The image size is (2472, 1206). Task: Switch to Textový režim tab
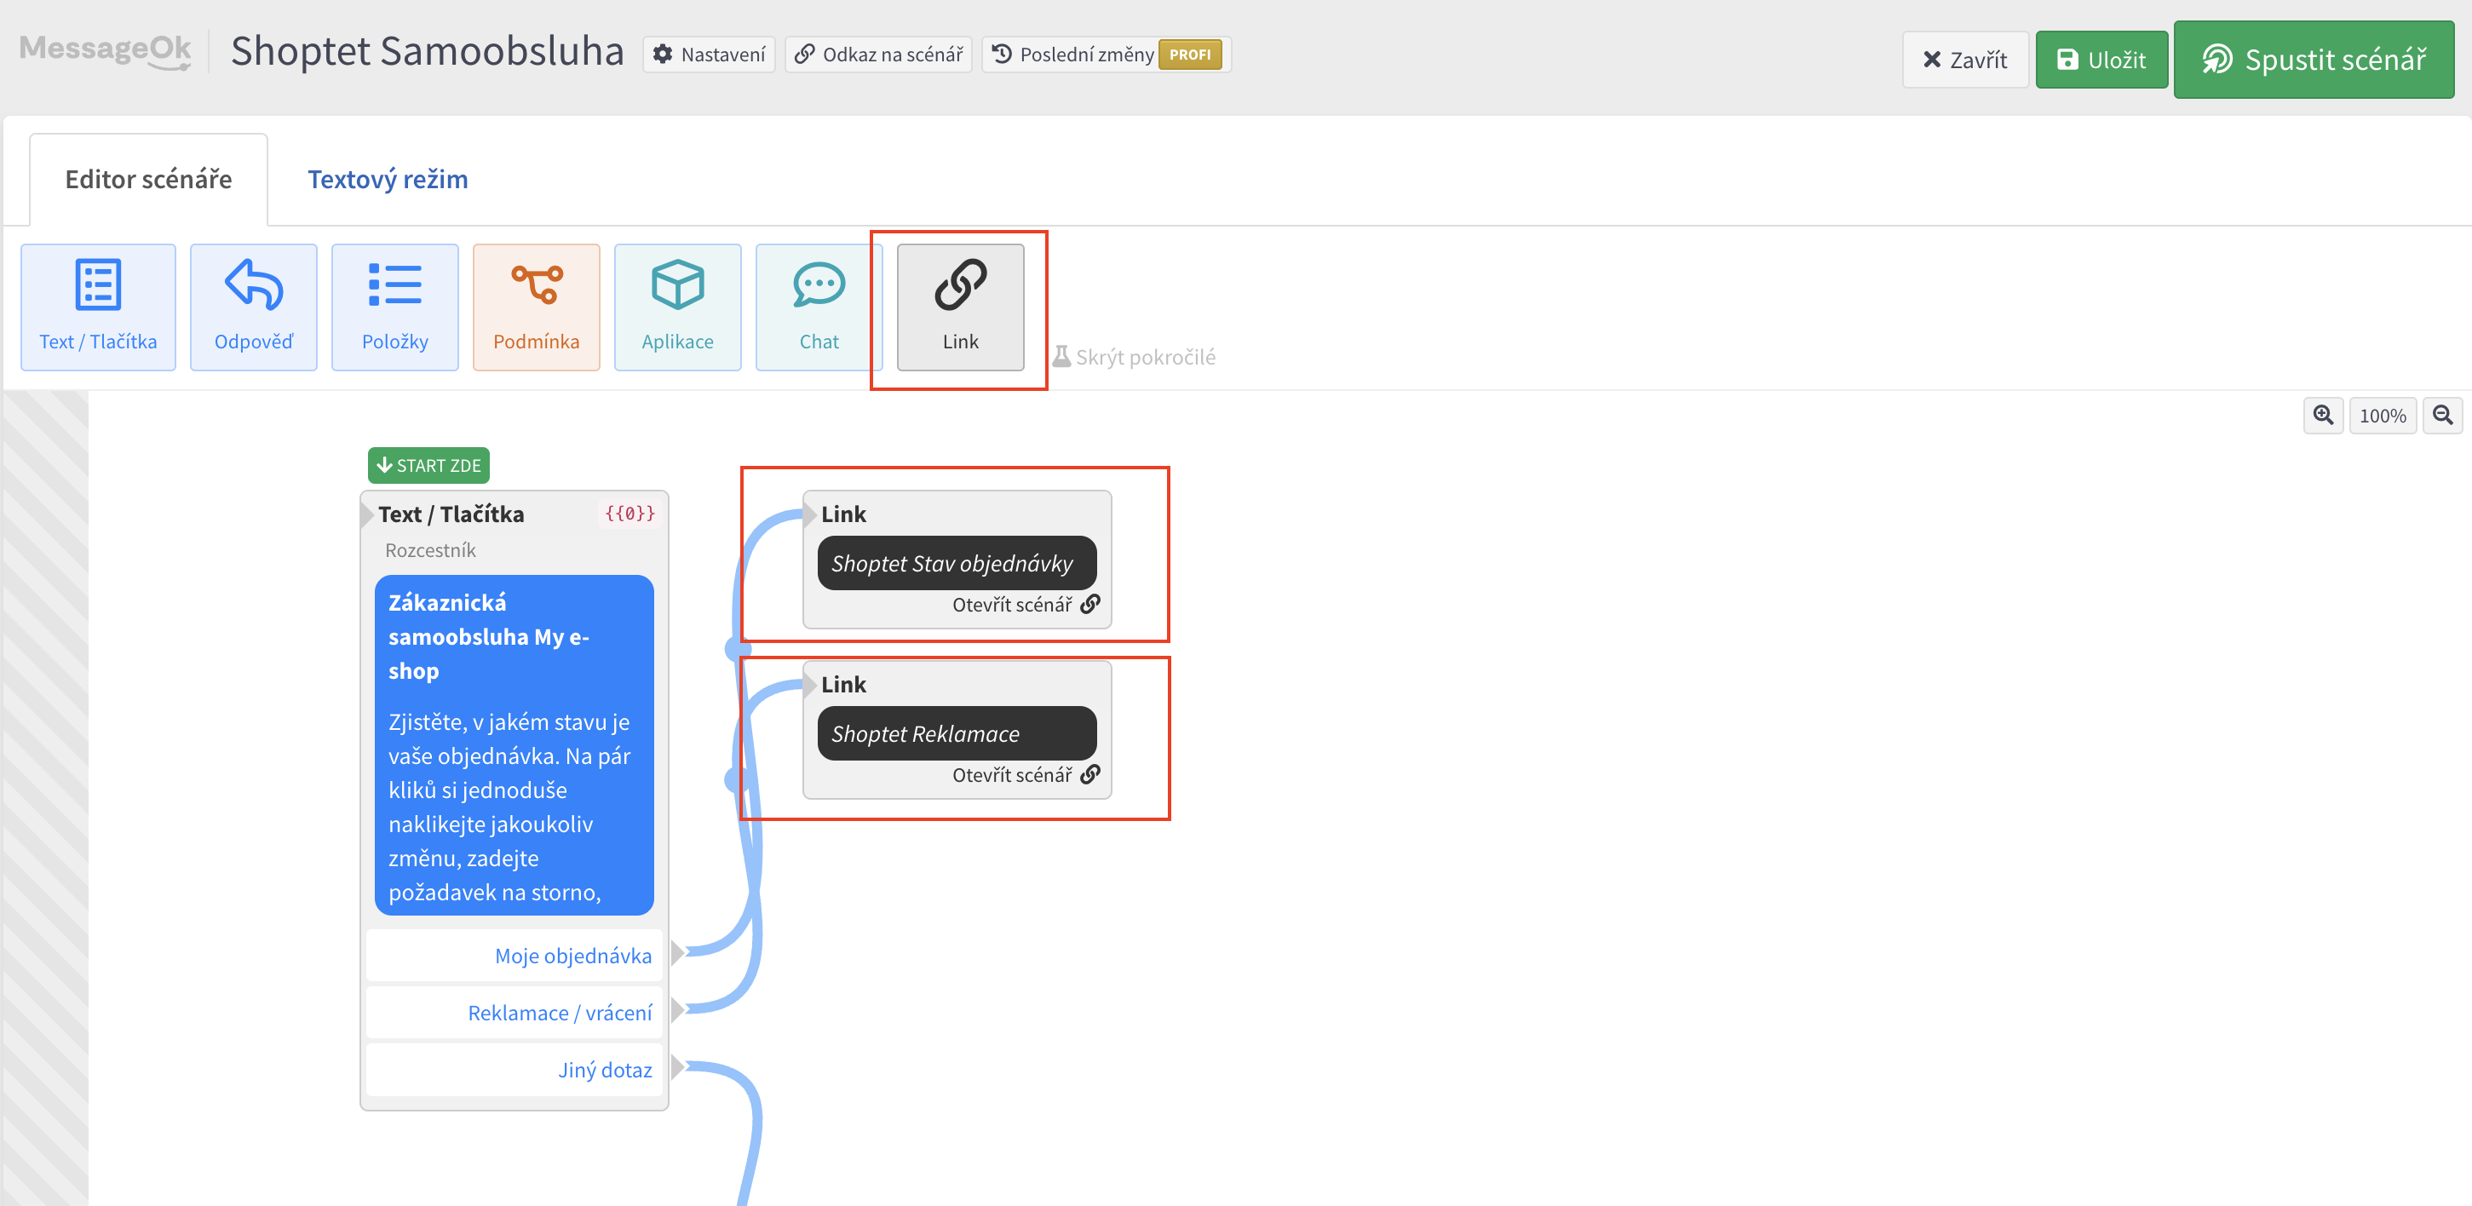point(388,180)
